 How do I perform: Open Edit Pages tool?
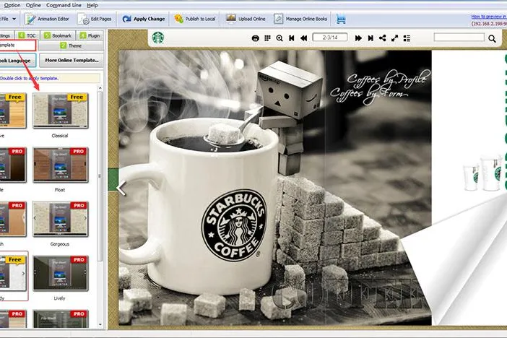point(95,19)
